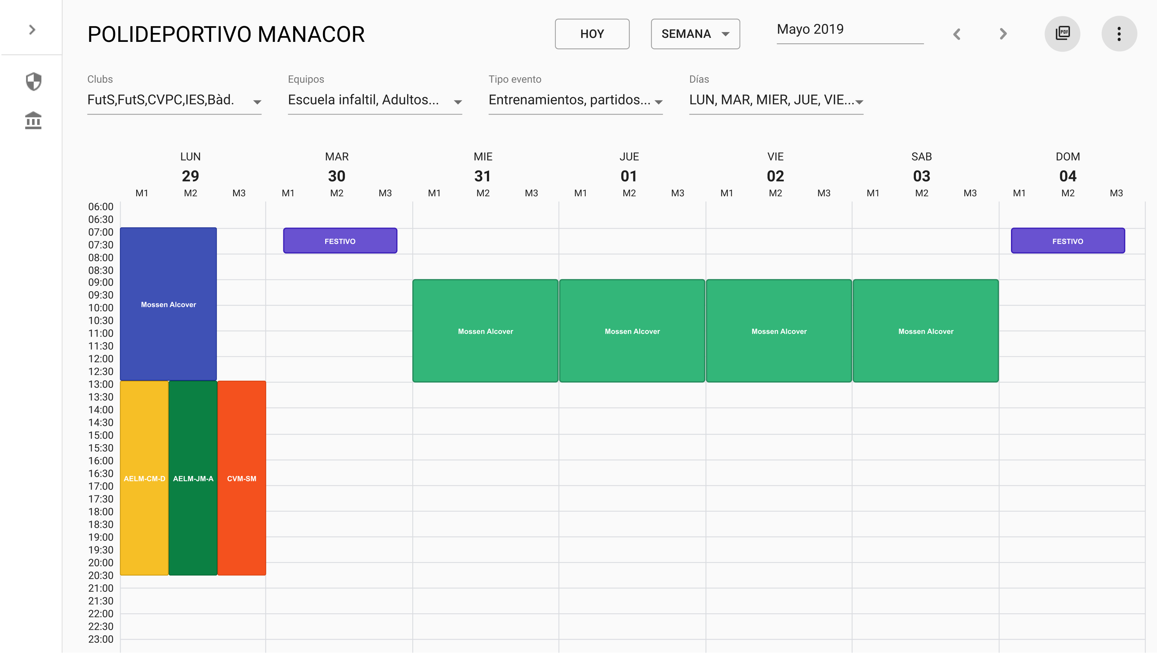The width and height of the screenshot is (1157, 653).
Task: Click the SAB 03 day header
Action: [922, 167]
